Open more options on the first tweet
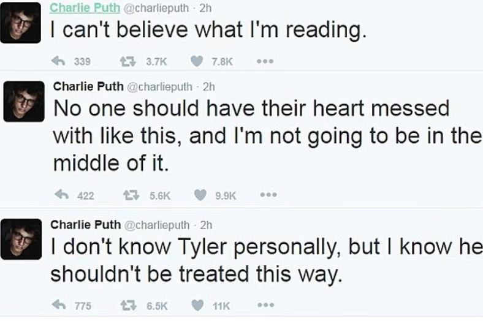Viewport: 483px width, 321px height. point(265,61)
